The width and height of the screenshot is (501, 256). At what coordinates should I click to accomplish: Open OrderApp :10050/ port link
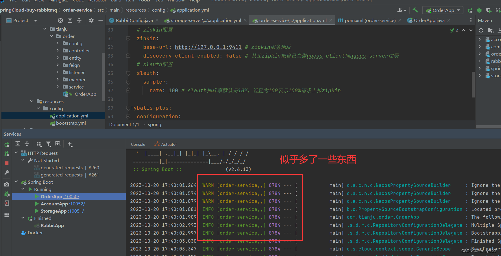point(71,197)
